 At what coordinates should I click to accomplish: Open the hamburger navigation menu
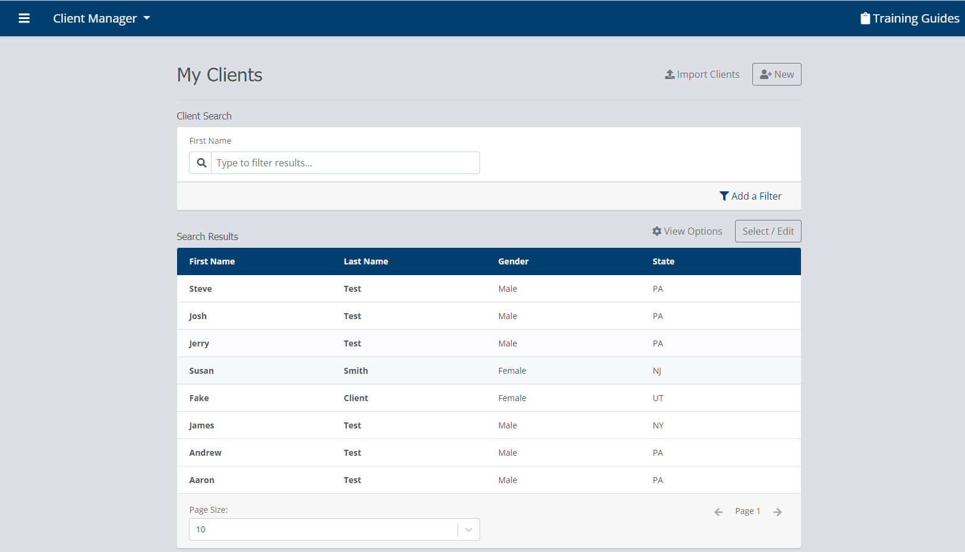24,18
